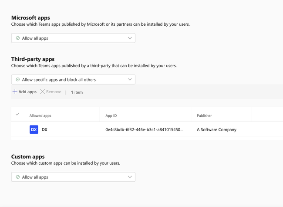Click the DX App ID value

click(144, 129)
